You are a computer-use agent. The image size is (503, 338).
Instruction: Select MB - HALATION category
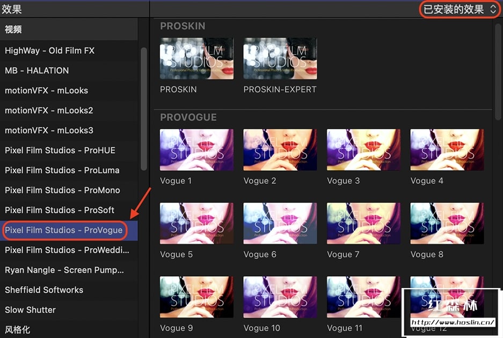[69, 70]
